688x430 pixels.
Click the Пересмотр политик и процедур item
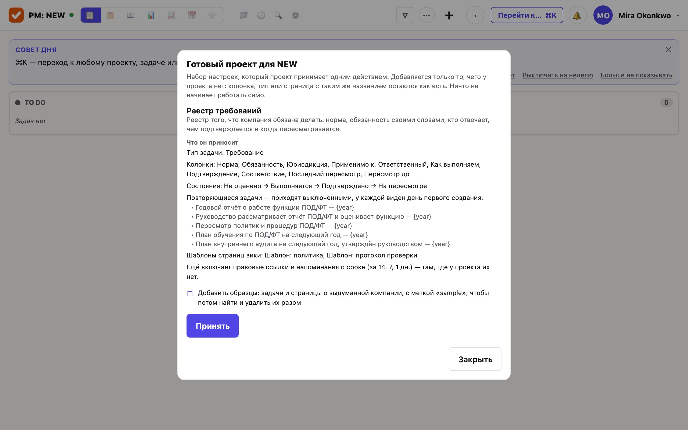pyautogui.click(x=274, y=225)
